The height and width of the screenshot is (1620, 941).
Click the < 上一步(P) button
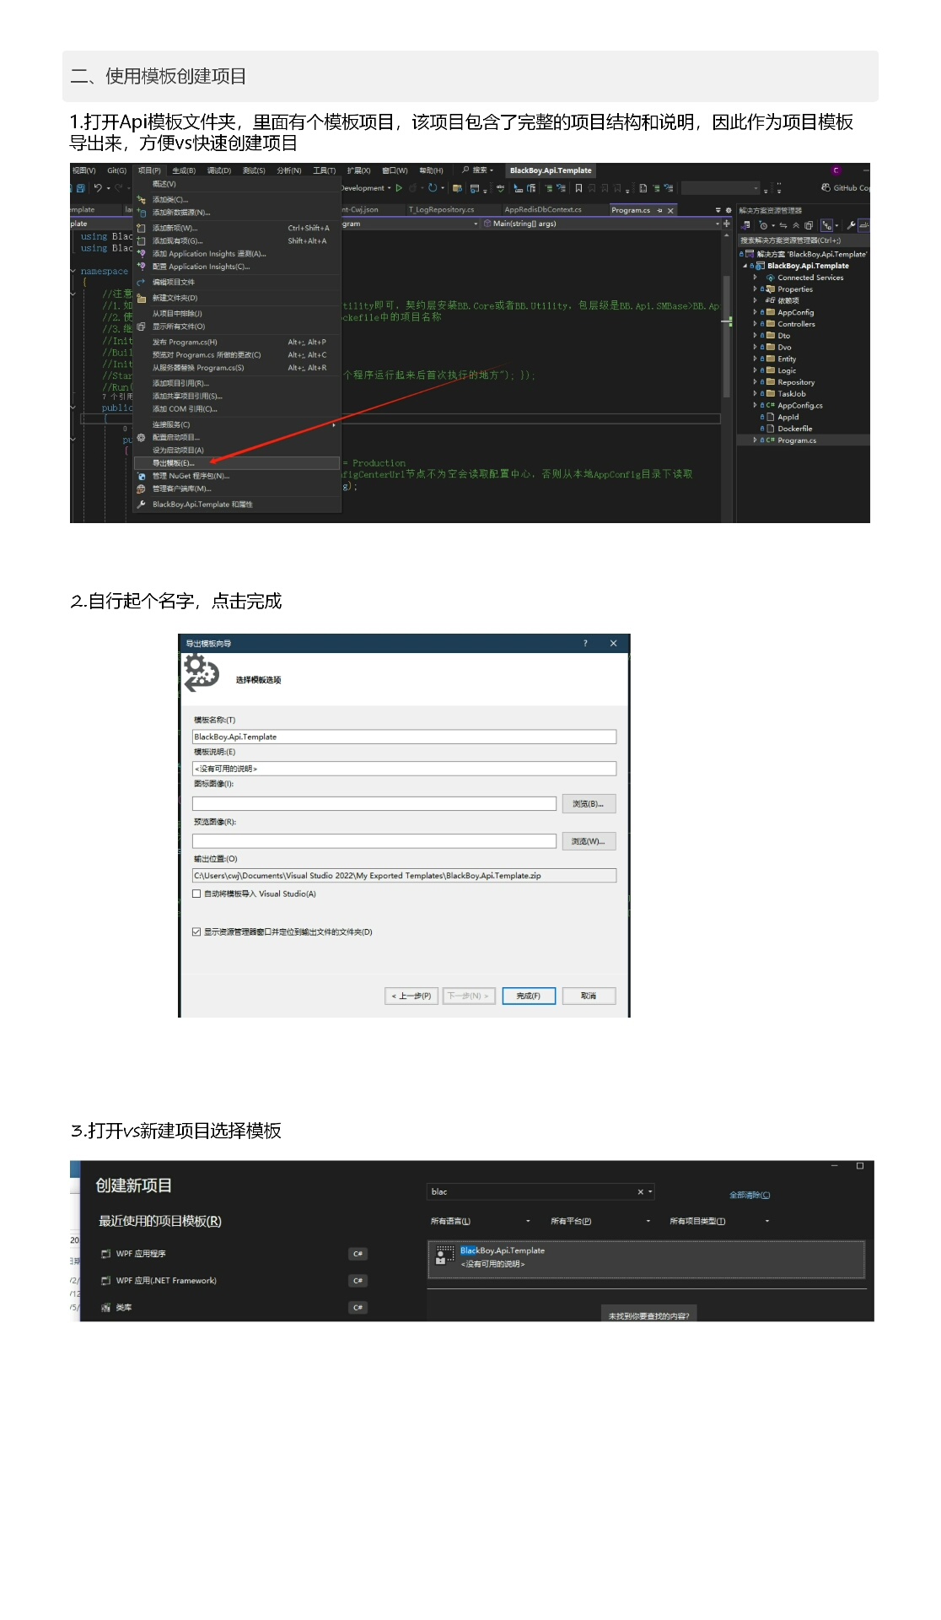pyautogui.click(x=411, y=996)
